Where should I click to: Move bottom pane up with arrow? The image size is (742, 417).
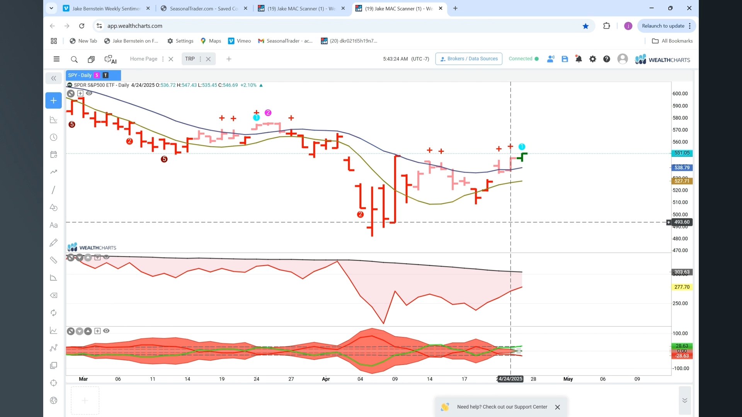pos(88,331)
